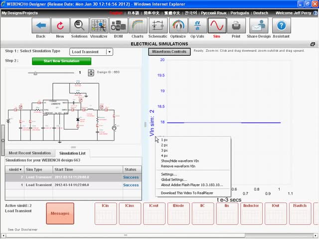
Task: Sort by the simId column header
Action: click(15, 169)
